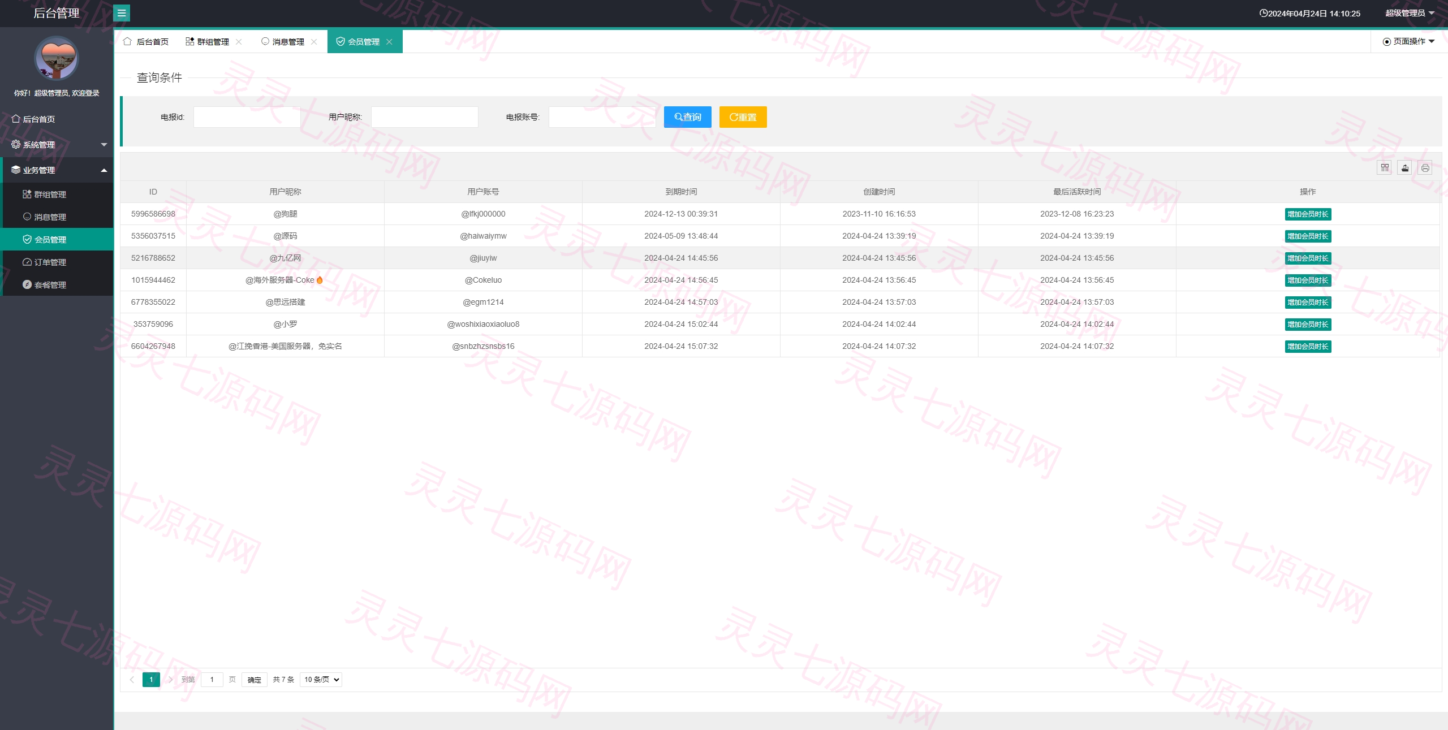The height and width of the screenshot is (730, 1448).
Task: Focus the 电报id input field
Action: click(247, 117)
